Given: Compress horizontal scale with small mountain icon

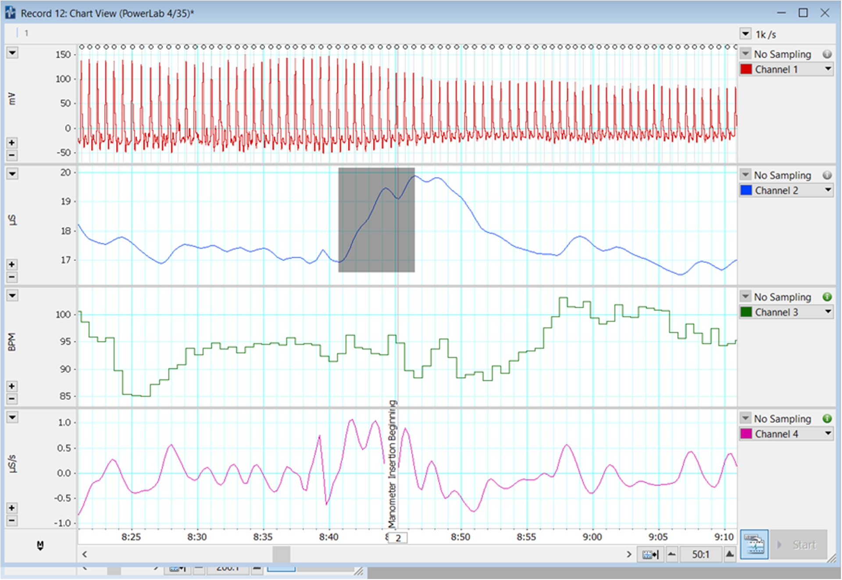Looking at the screenshot, I should point(672,555).
